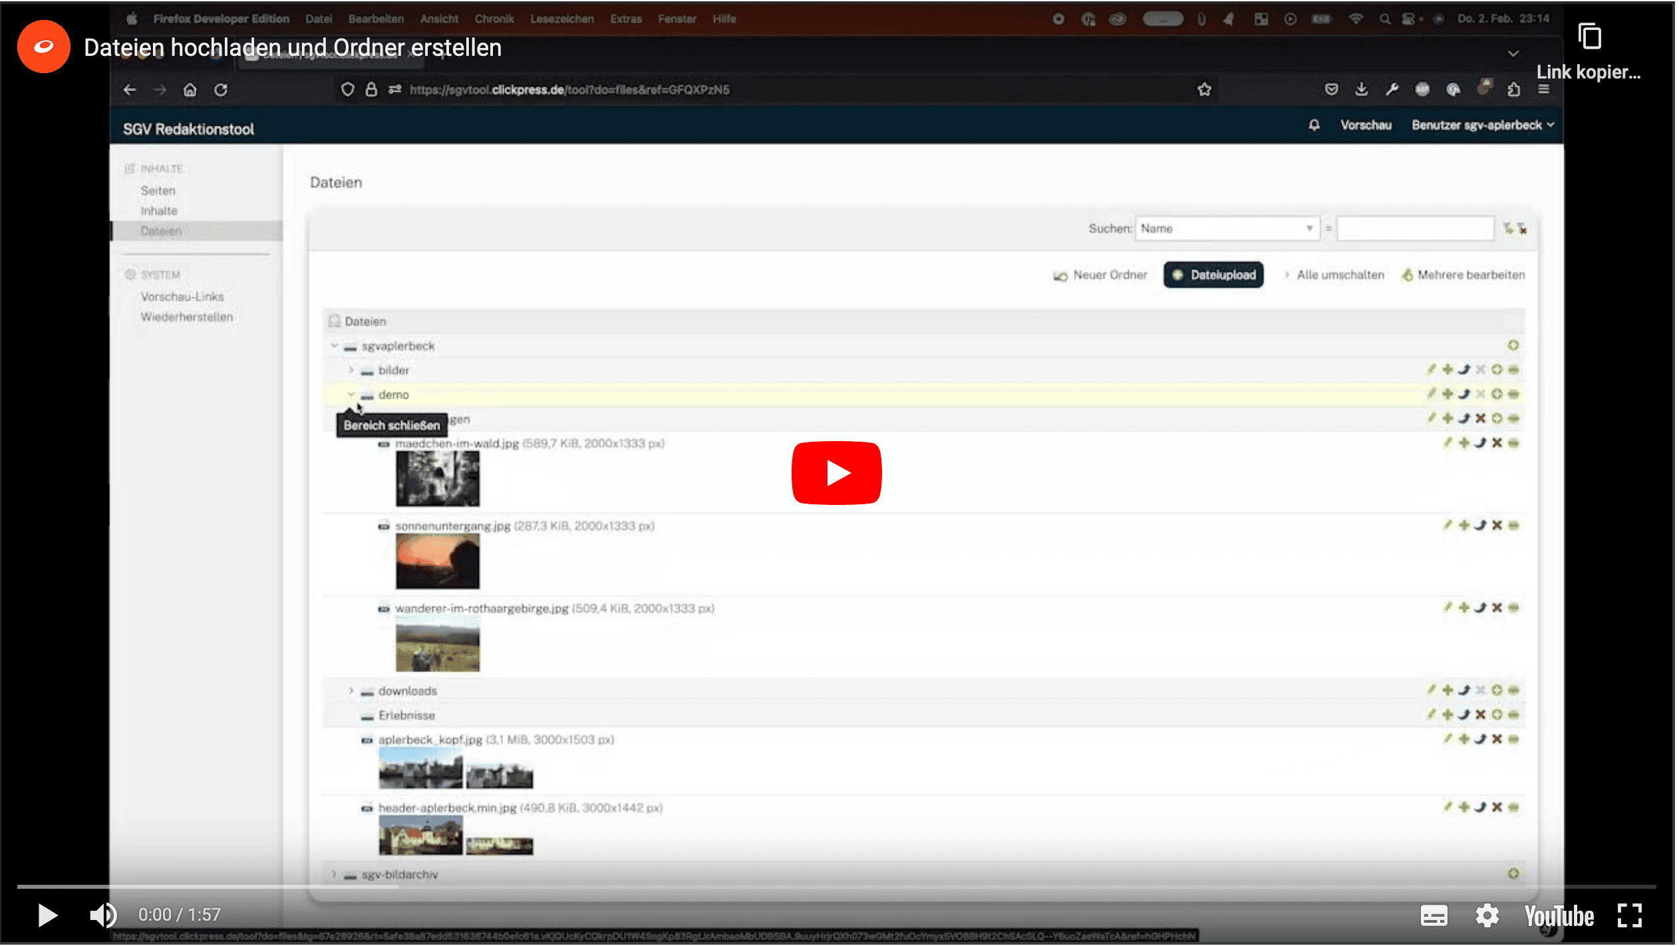The height and width of the screenshot is (946, 1679).
Task: Click the move arrow icon for downloads folder
Action: pyautogui.click(x=1464, y=691)
